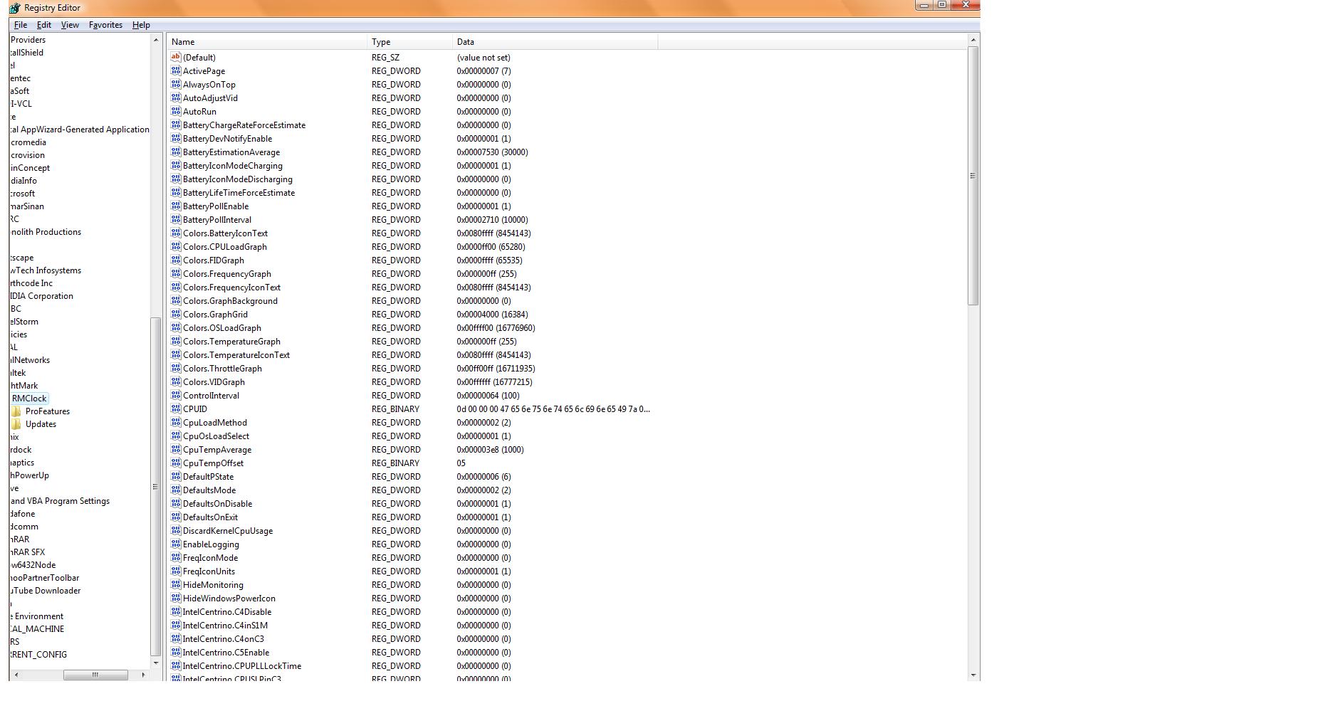Select the HideWindowsPowerIcon value
This screenshot has height=701, width=1323.
click(229, 598)
